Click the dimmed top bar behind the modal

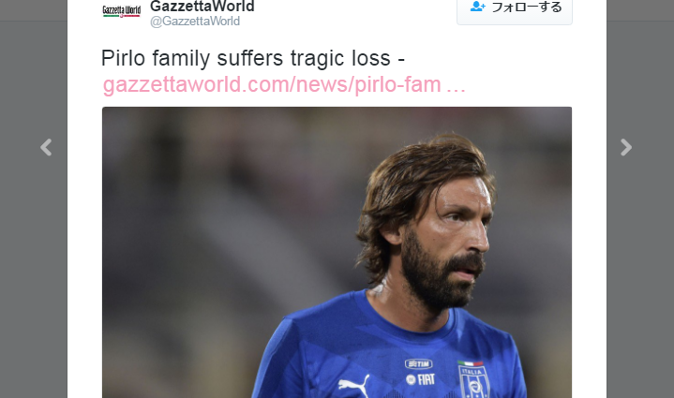(34, 10)
